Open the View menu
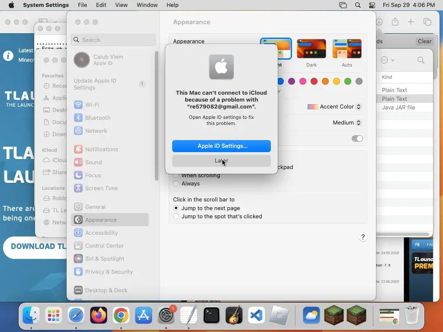 [x=121, y=5]
